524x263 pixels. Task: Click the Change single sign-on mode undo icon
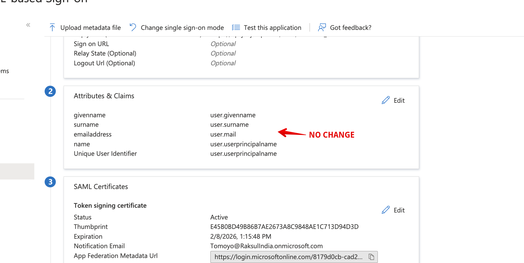click(133, 27)
